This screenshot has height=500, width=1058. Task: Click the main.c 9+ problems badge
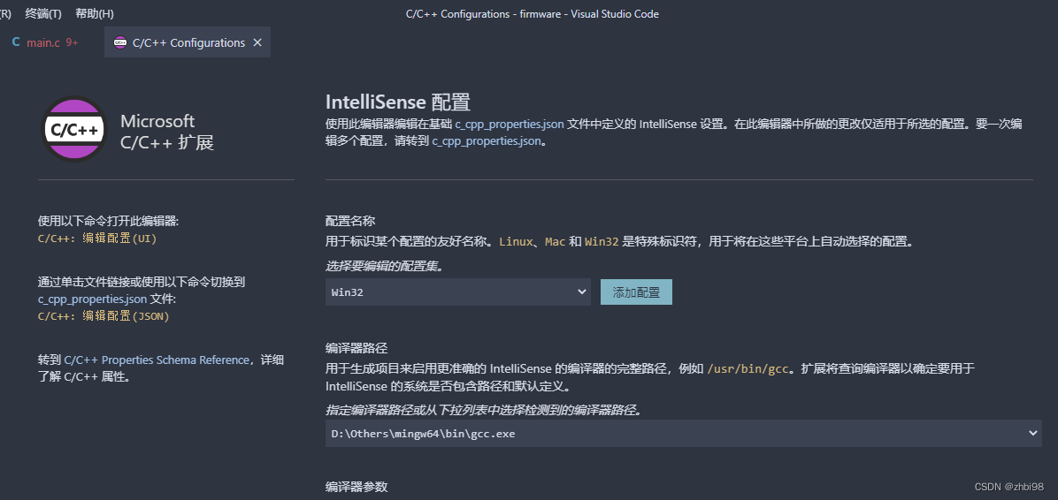click(72, 42)
